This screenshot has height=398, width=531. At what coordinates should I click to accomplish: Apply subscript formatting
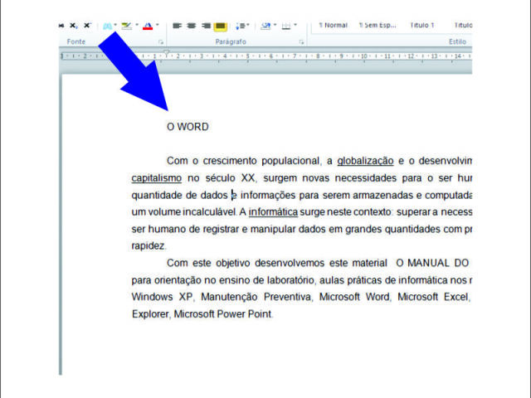coord(74,26)
